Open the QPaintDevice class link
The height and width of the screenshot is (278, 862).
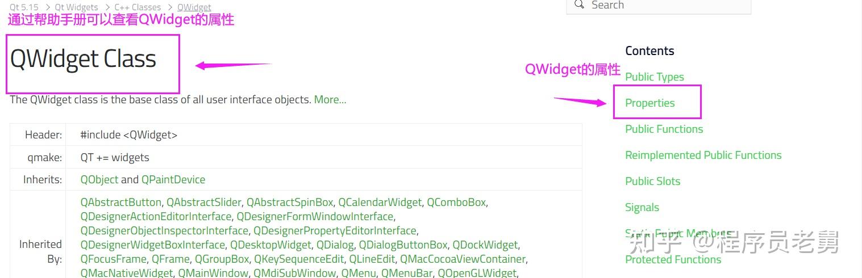173,180
